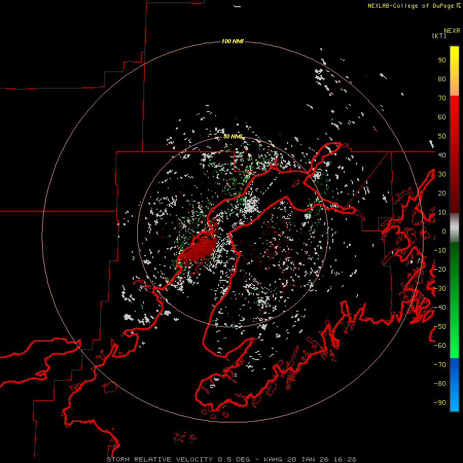Click the -90 value on velocity scale
Image resolution: width=463 pixels, height=463 pixels.
tap(440, 403)
